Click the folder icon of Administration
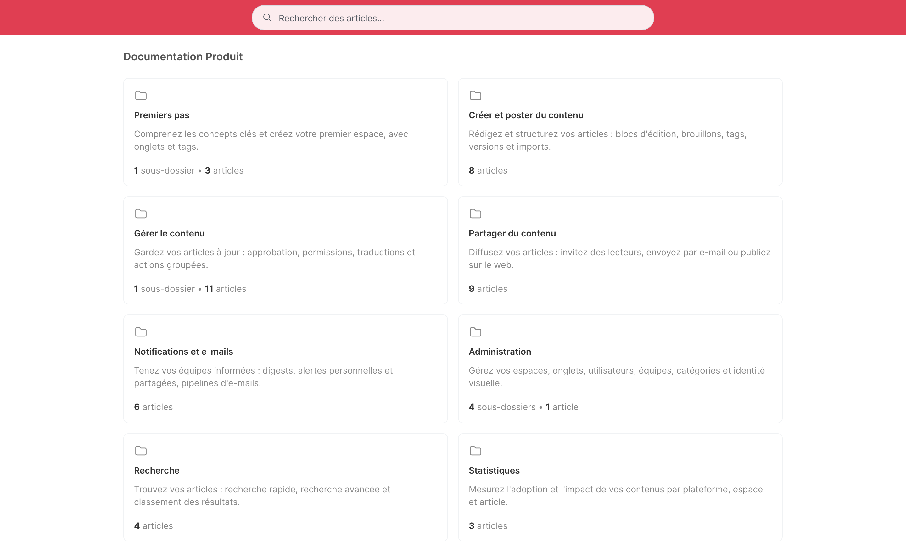906x544 pixels. pos(476,332)
